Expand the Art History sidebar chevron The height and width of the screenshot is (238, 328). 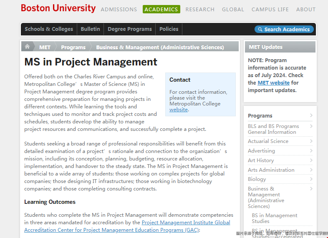coord(311,160)
